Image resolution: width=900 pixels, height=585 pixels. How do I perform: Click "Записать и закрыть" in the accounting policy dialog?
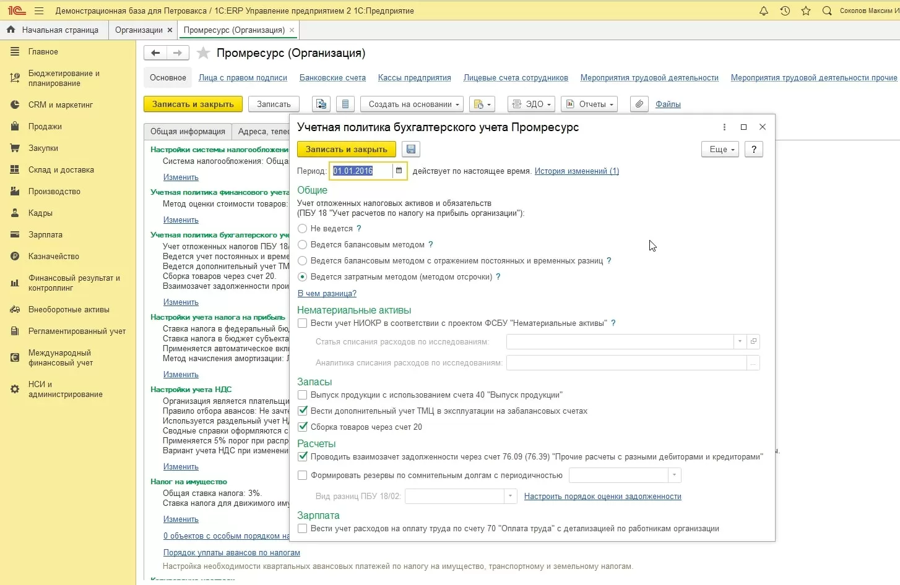346,149
